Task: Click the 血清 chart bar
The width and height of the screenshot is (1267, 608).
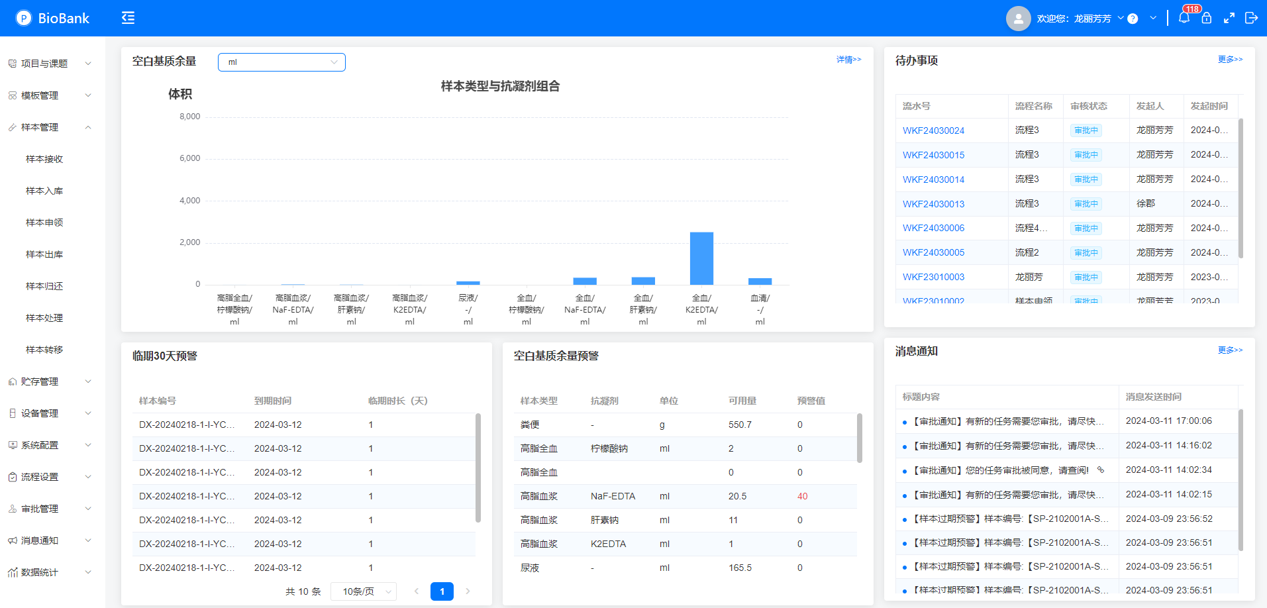Action: tap(760, 281)
